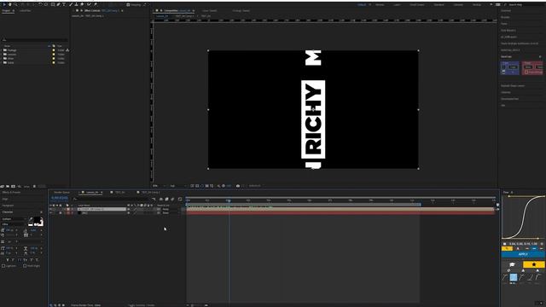The height and width of the screenshot is (307, 546).
Task: Switch to the Project panel tab
Action: coord(6,11)
